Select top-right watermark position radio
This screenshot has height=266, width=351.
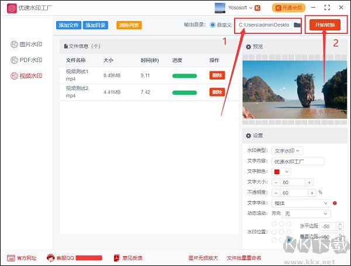coord(289,224)
